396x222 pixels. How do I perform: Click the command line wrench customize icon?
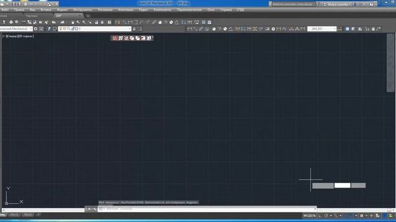point(95,209)
